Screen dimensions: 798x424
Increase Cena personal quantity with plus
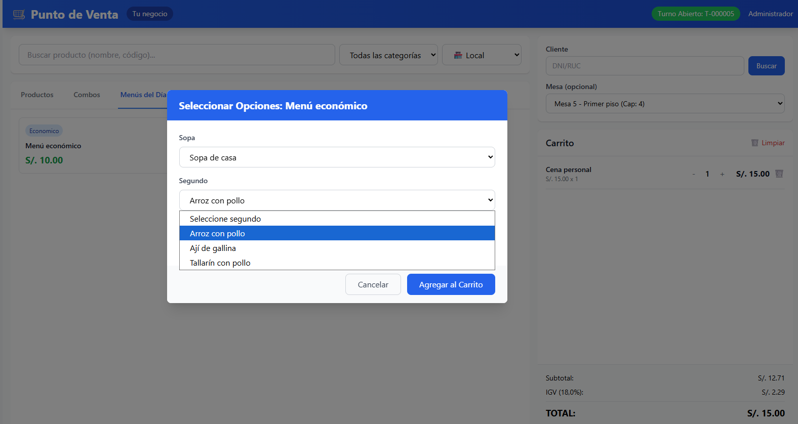[722, 174]
